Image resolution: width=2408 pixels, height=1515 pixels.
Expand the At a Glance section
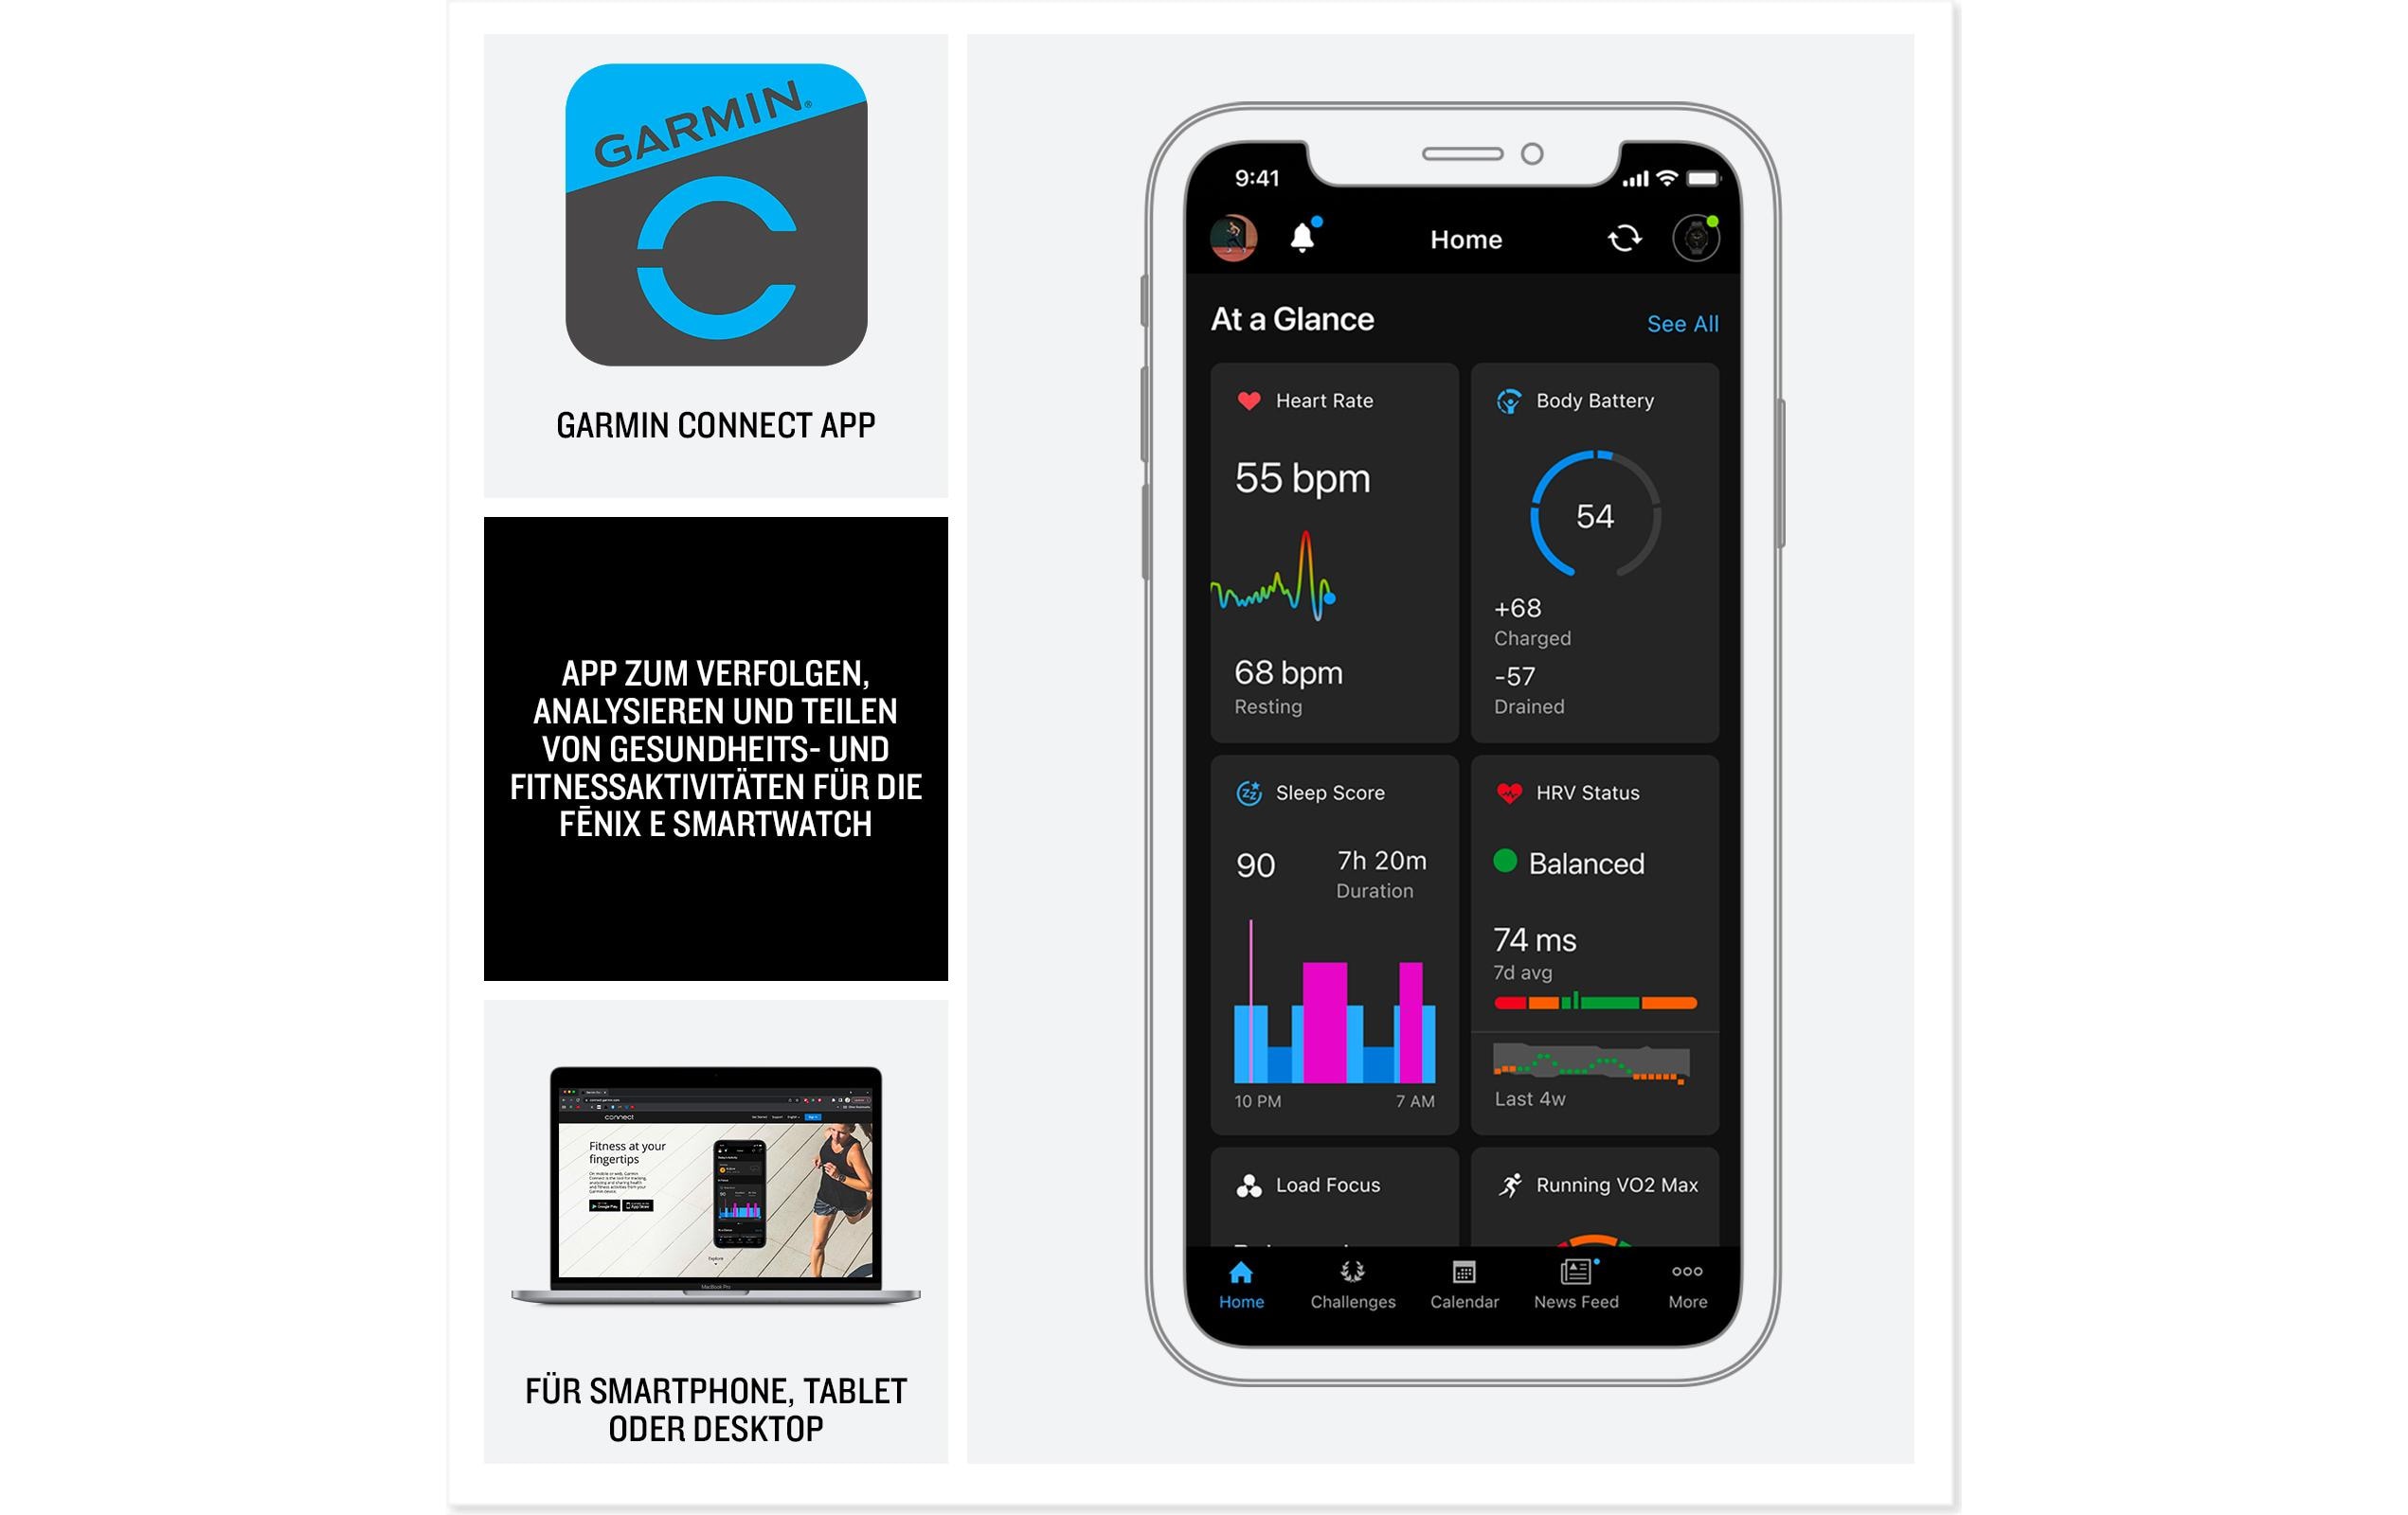click(x=1669, y=321)
